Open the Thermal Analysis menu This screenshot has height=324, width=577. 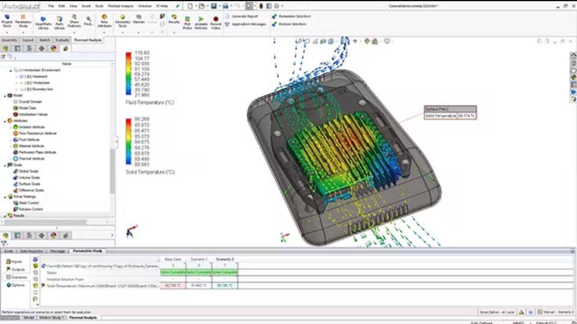[x=120, y=6]
